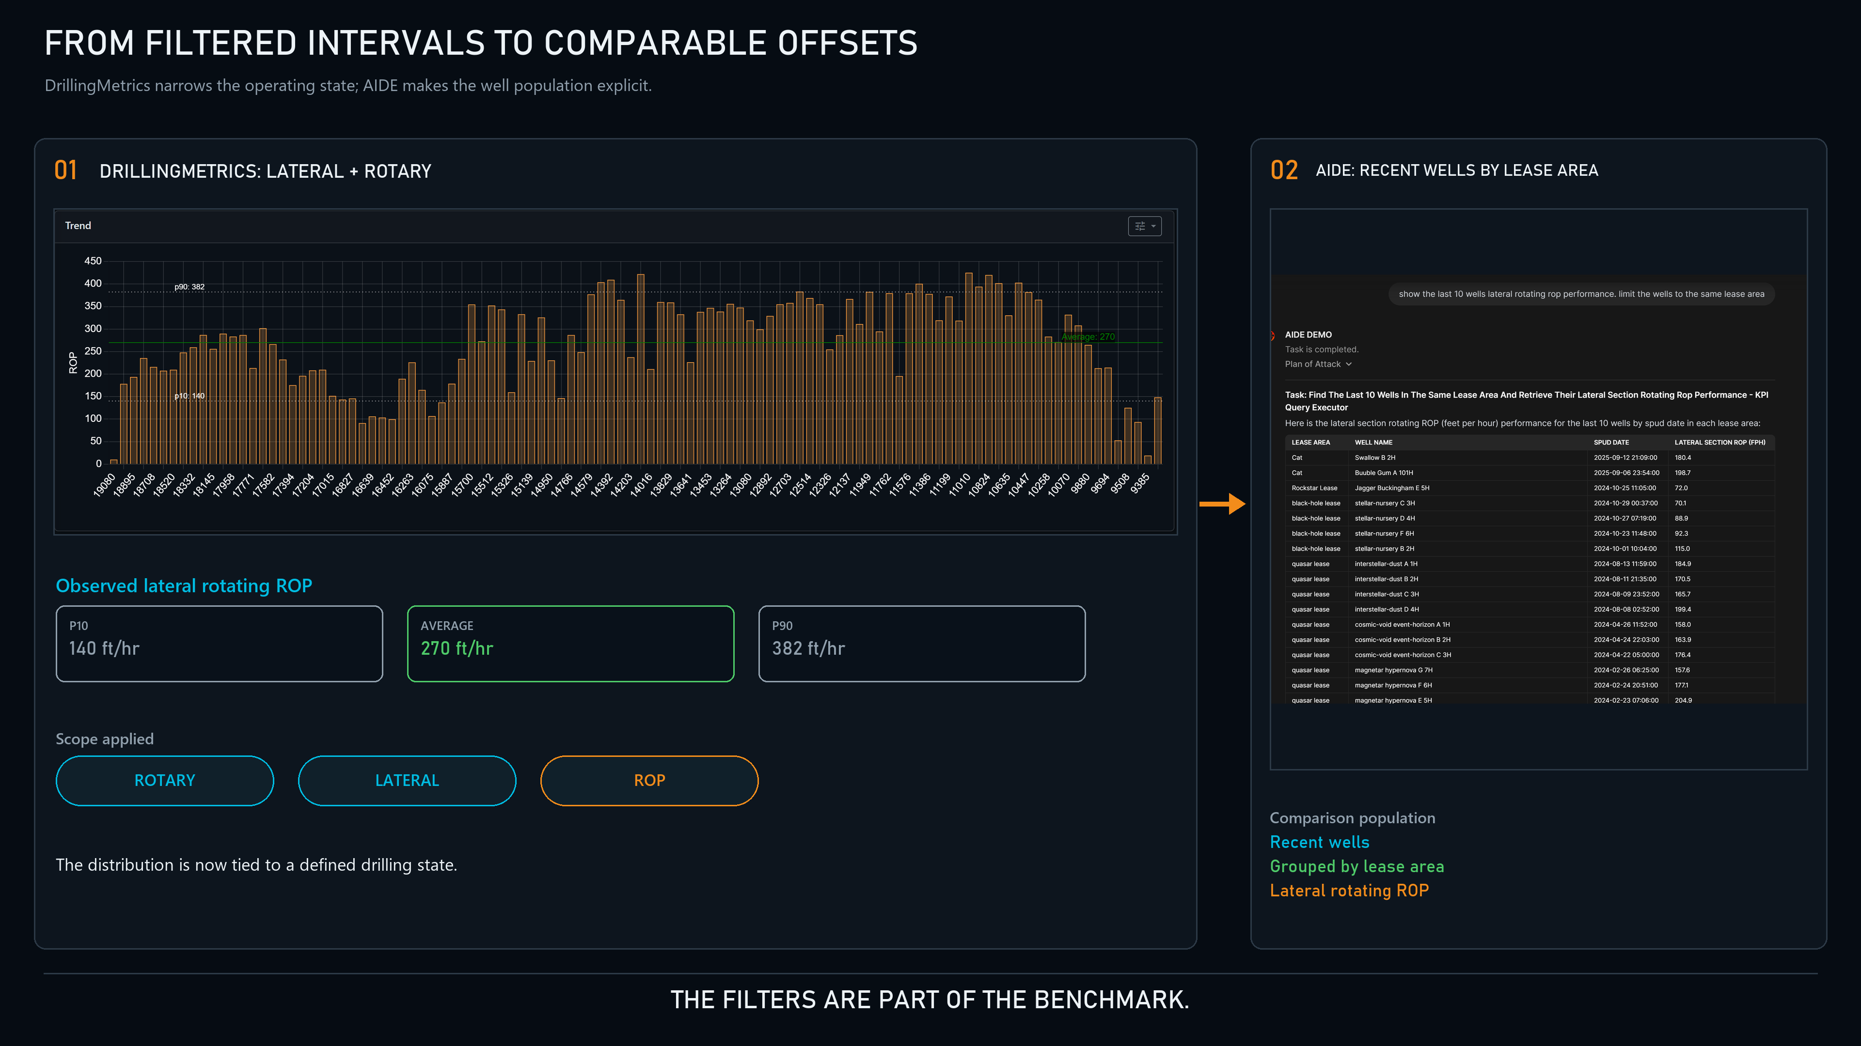Click the user prompt chat bubble
This screenshot has height=1046, width=1861.
[x=1581, y=294]
